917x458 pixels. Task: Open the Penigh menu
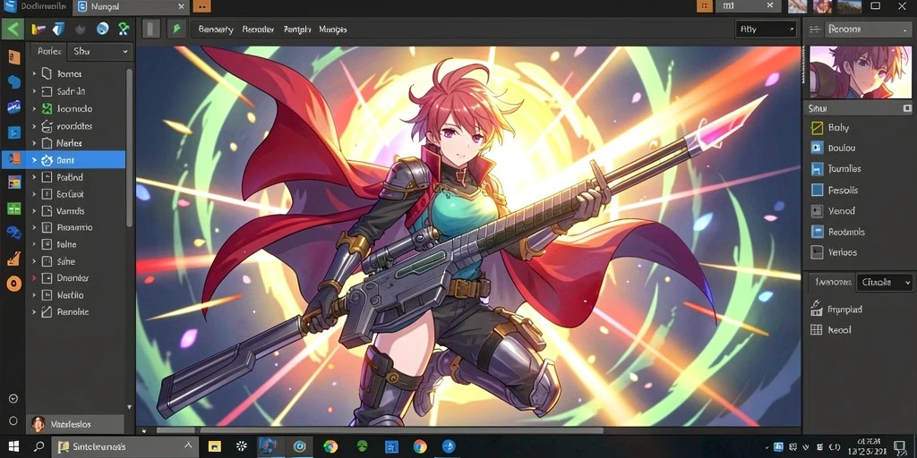coord(297,29)
